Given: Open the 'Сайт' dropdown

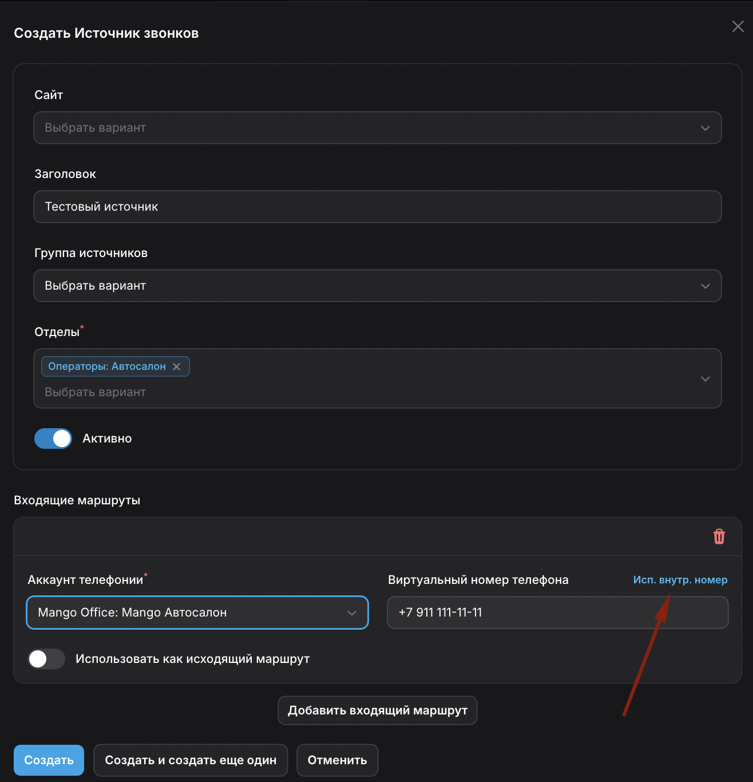Looking at the screenshot, I should tap(377, 128).
